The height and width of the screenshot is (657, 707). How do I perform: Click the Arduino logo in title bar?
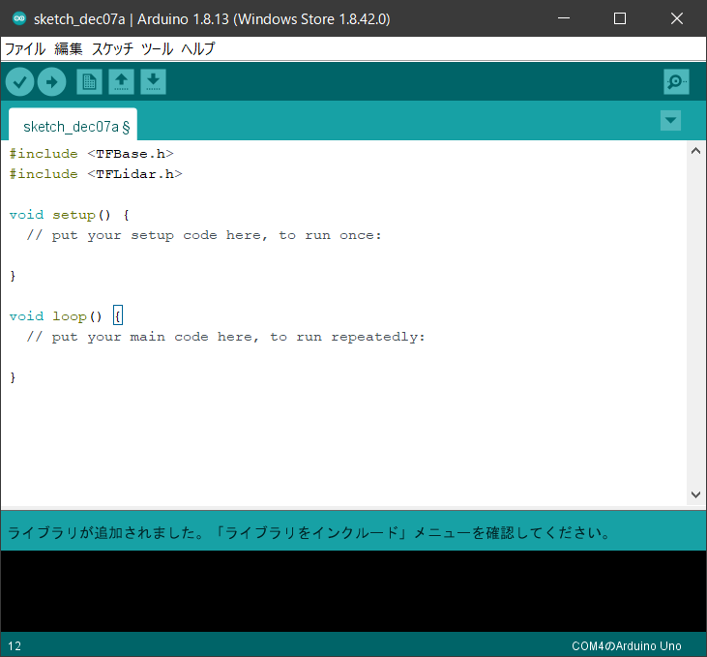[19, 18]
